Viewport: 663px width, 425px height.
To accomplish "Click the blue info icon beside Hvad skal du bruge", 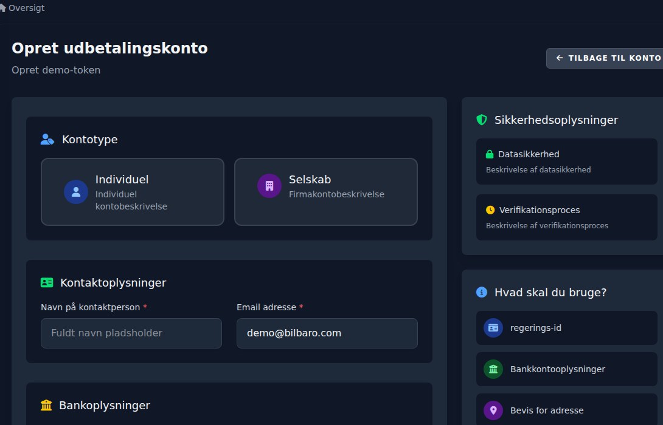I will coord(482,292).
